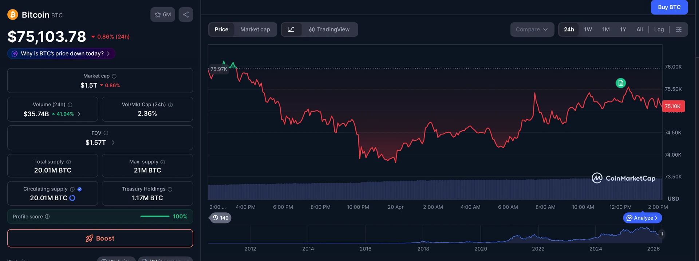
Task: Select the 24h time range
Action: [x=569, y=29]
